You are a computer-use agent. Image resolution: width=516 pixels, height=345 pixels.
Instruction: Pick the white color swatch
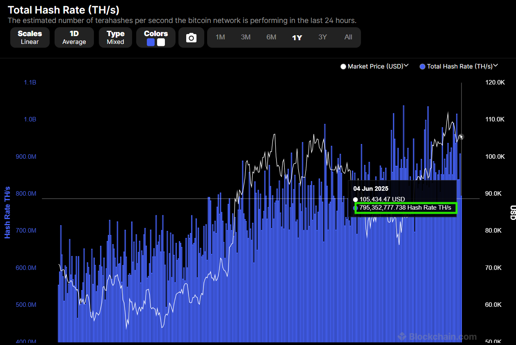click(x=161, y=42)
